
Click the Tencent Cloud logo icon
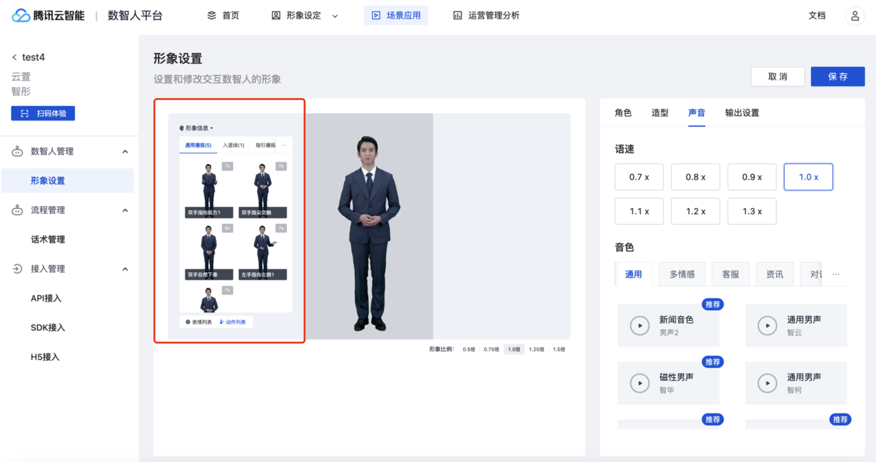(x=21, y=16)
